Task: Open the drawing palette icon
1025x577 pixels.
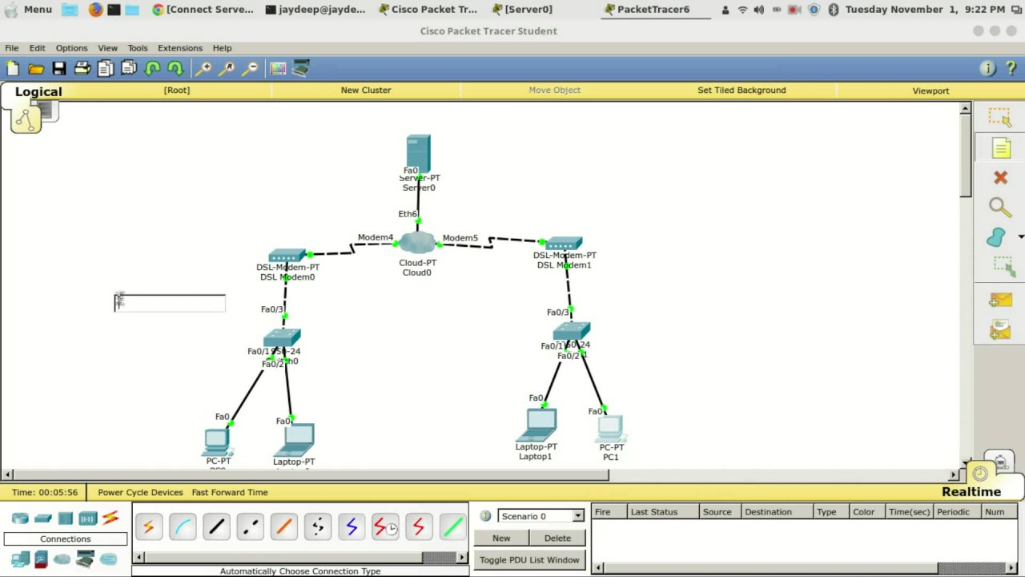Action: click(278, 69)
